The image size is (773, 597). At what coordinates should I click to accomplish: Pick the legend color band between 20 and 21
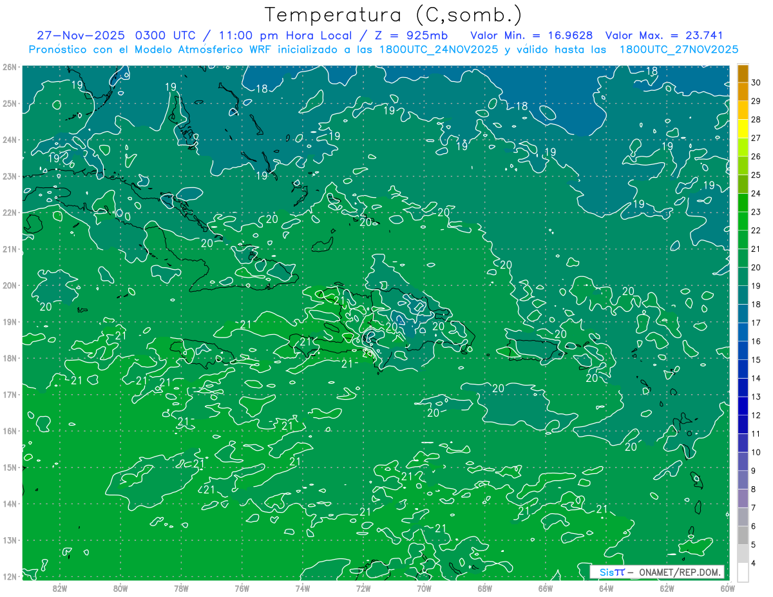tap(743, 258)
